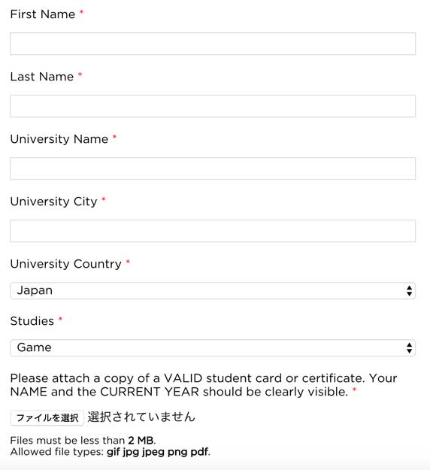
Task: Click the Studies field label
Action: click(32, 321)
